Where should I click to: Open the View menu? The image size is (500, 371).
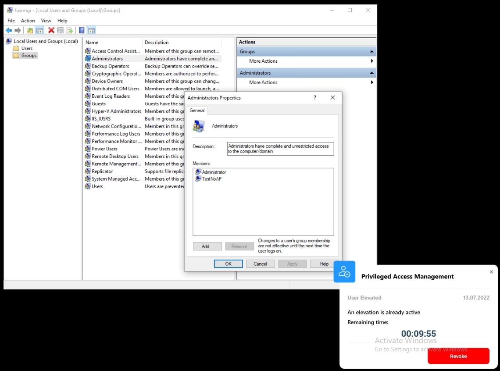(46, 21)
